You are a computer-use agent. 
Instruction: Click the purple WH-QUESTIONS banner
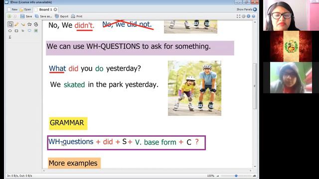(x=140, y=48)
